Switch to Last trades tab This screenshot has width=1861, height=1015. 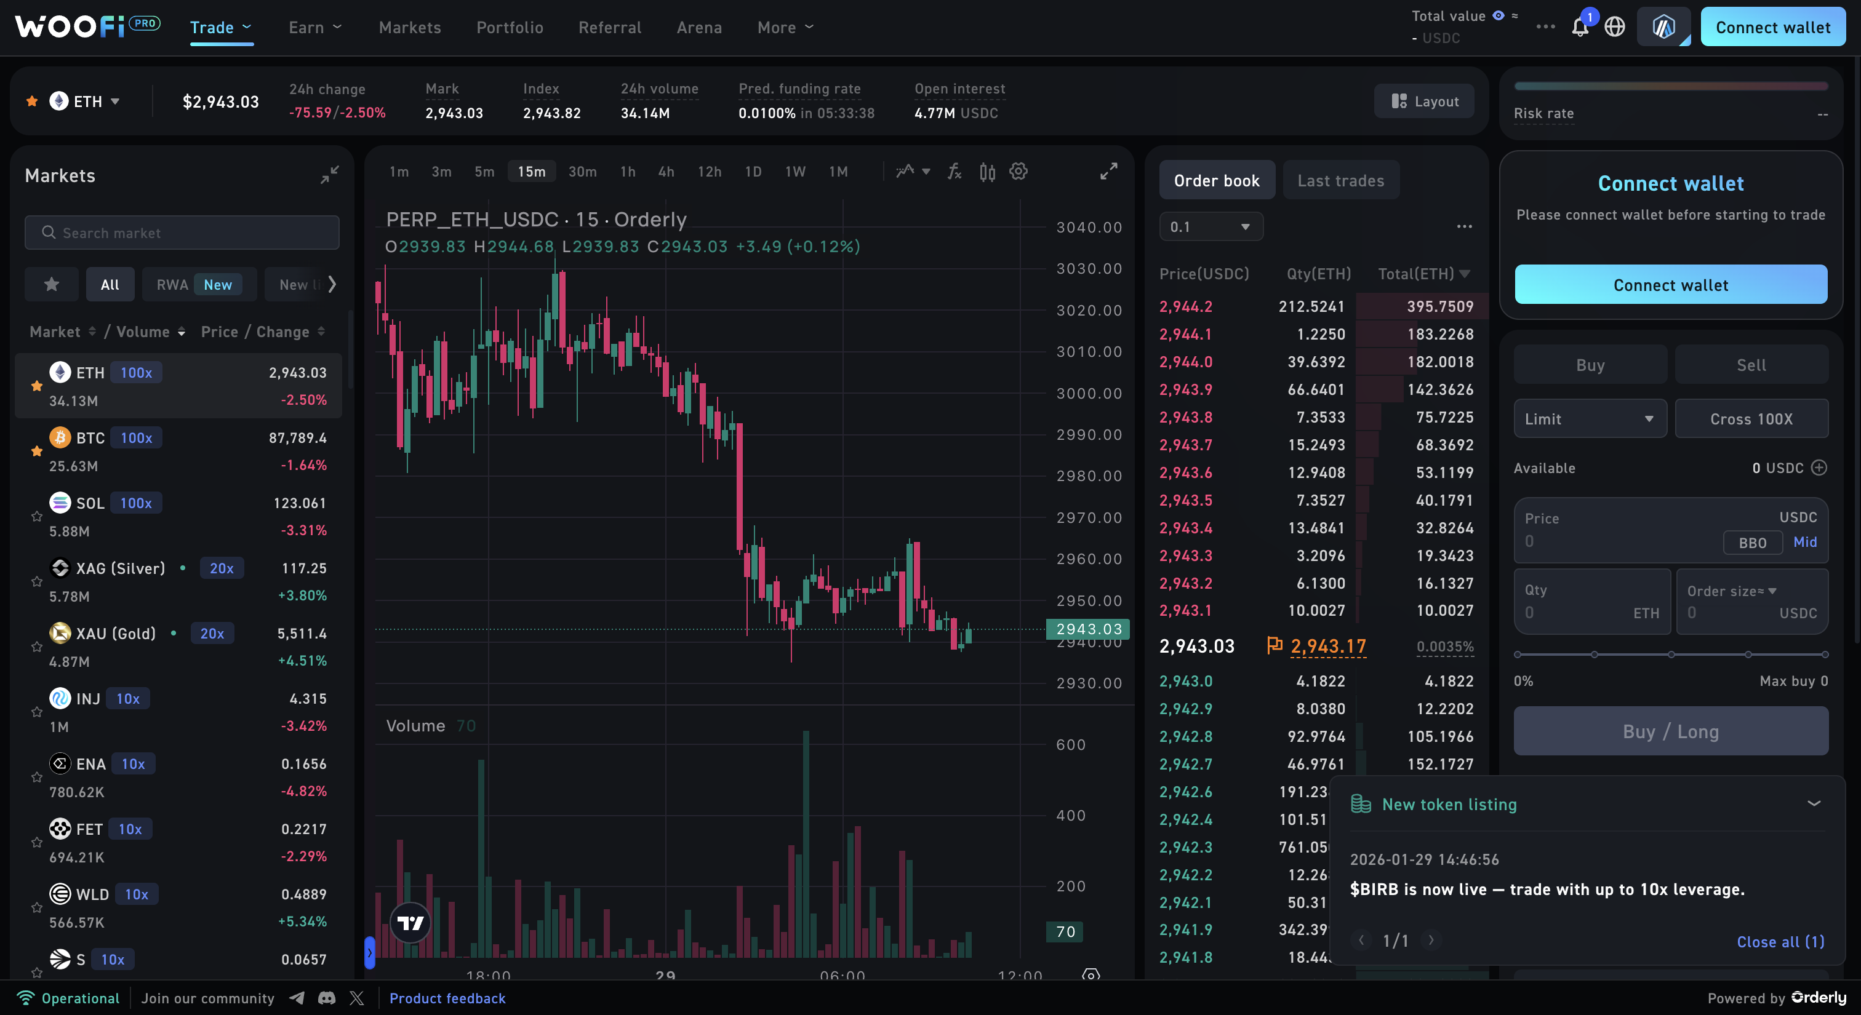[x=1340, y=180]
